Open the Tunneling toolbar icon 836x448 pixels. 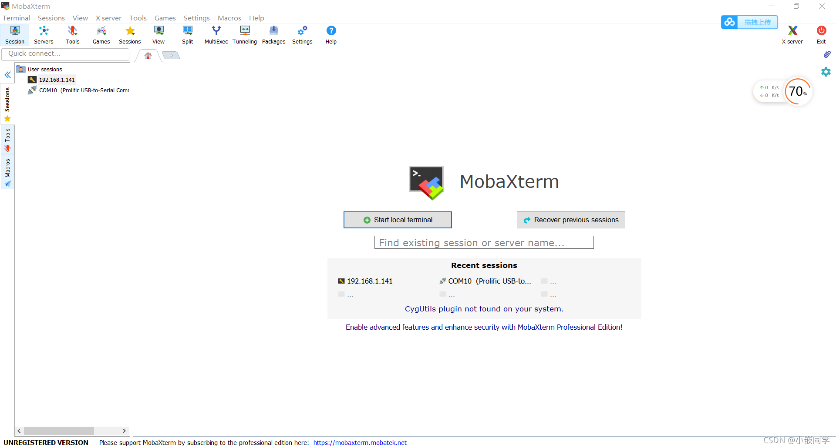[245, 35]
